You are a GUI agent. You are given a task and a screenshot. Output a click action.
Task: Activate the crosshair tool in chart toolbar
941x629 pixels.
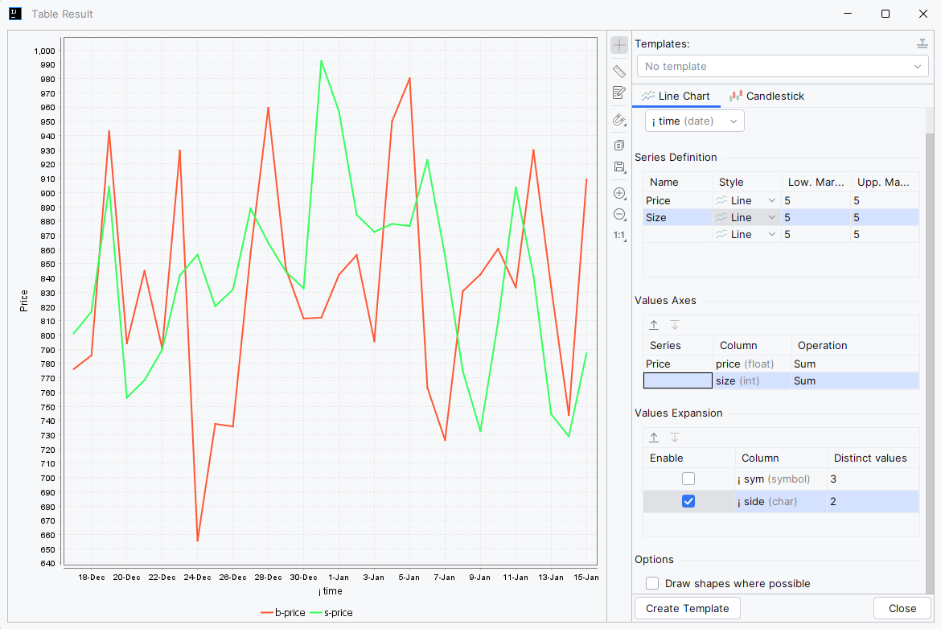(x=619, y=45)
